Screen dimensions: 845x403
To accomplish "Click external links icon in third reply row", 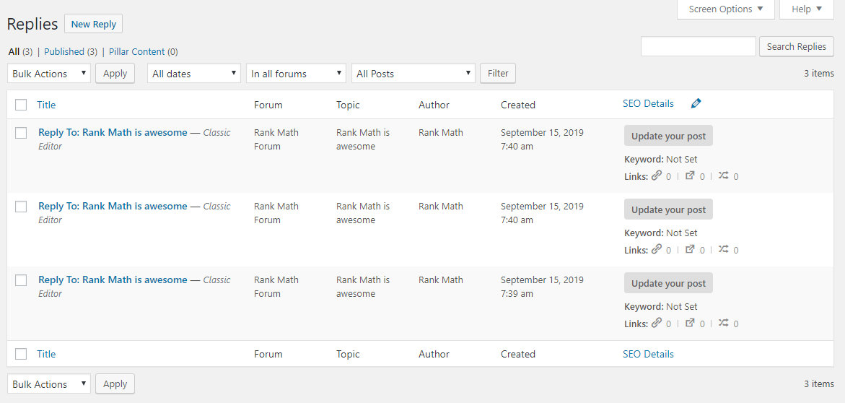I will point(690,323).
